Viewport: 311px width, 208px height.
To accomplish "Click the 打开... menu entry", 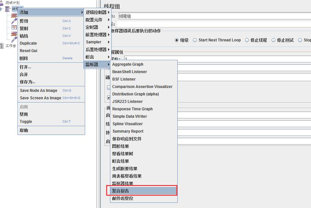I will [x=51, y=67].
